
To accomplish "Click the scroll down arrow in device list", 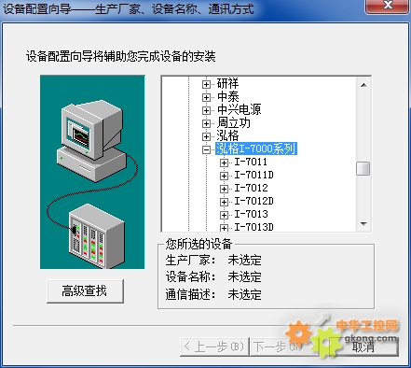I will click(363, 224).
